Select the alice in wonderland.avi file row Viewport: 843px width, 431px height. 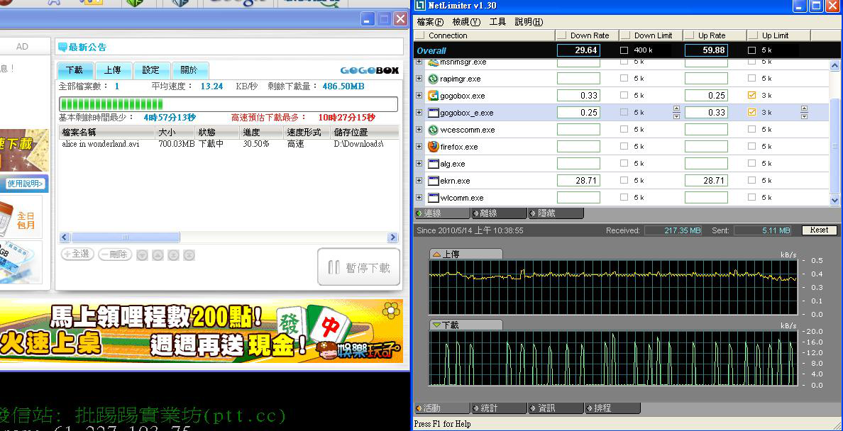[101, 144]
